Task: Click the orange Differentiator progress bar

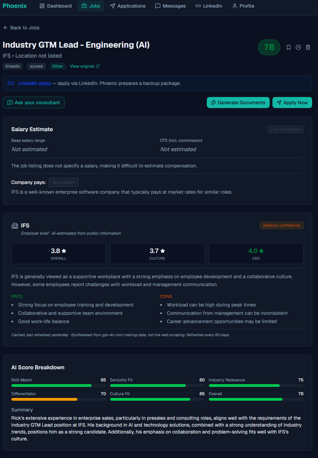Action: click(59, 399)
